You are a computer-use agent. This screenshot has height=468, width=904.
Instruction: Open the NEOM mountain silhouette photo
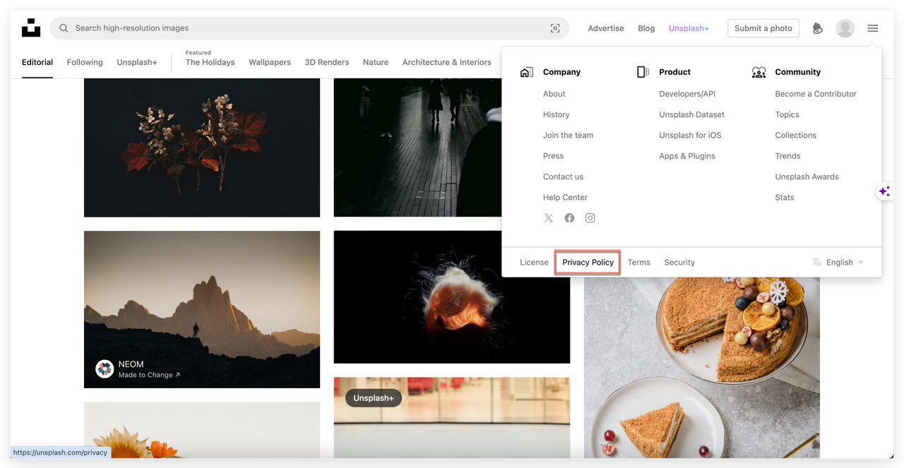pyautogui.click(x=202, y=309)
